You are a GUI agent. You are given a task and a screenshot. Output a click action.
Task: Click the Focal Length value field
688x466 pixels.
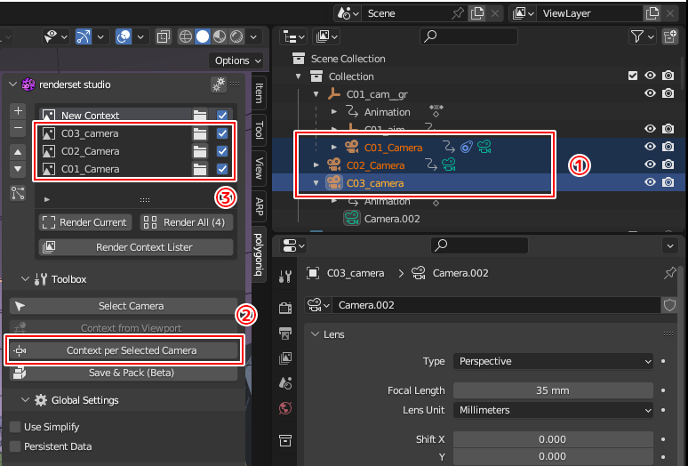(552, 390)
